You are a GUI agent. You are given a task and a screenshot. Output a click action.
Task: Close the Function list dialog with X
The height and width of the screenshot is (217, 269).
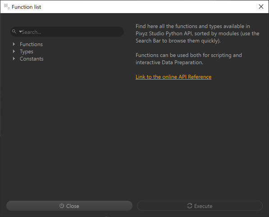261,6
